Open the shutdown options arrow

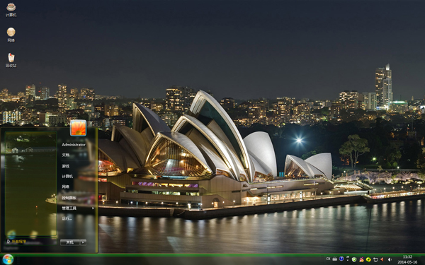[x=84, y=242]
